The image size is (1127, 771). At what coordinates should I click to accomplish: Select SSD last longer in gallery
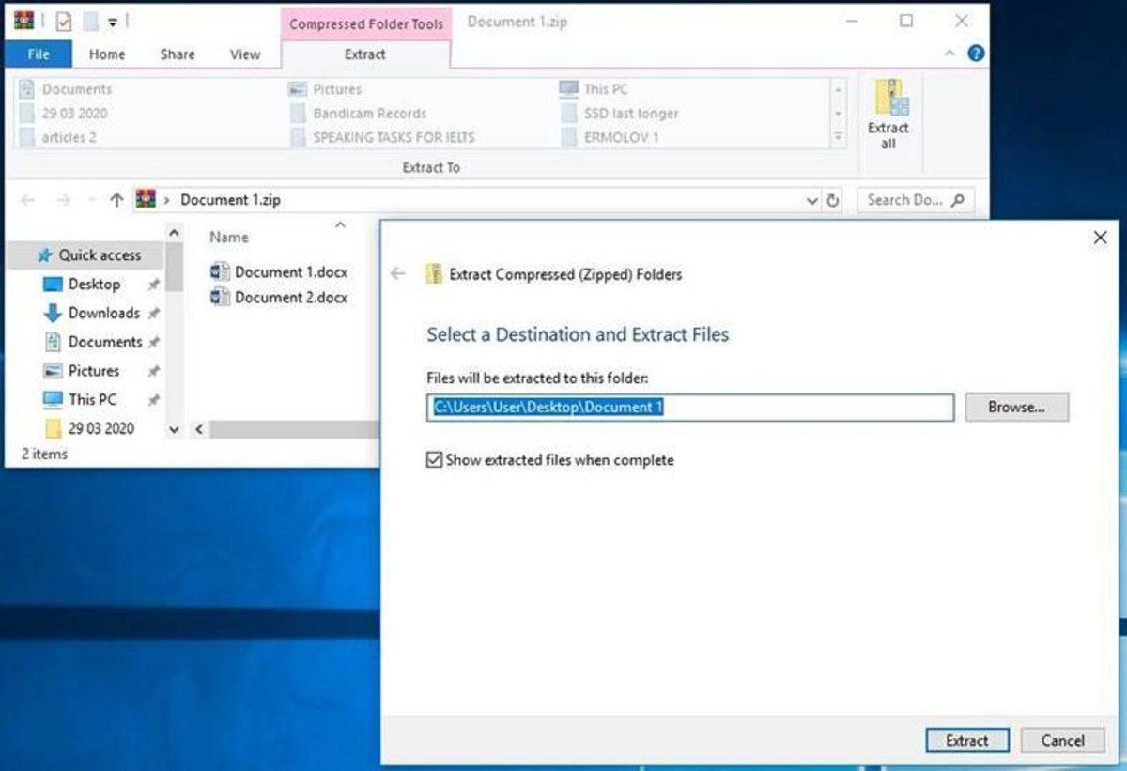click(620, 113)
